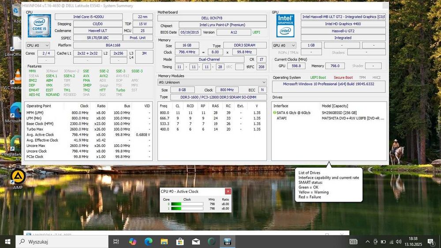
Task: Click the BIOS version 'A12' field
Action: point(234,32)
